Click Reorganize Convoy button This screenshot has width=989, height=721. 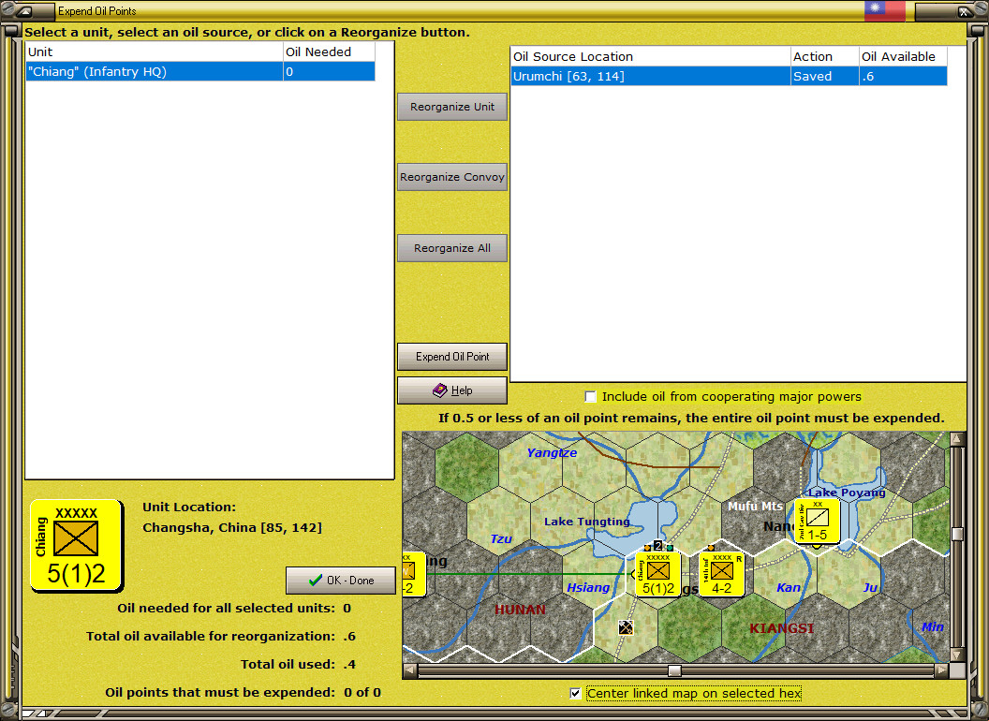click(x=452, y=177)
